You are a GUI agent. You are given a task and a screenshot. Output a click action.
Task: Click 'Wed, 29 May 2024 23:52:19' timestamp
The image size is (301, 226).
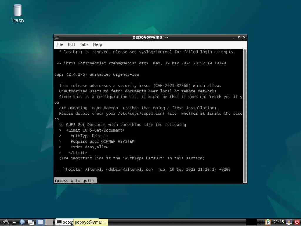(x=182, y=63)
